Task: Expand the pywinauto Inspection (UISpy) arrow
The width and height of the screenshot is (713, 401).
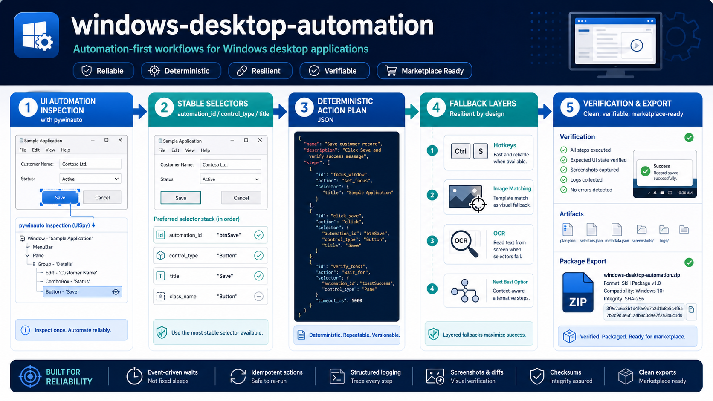Action: click(93, 225)
